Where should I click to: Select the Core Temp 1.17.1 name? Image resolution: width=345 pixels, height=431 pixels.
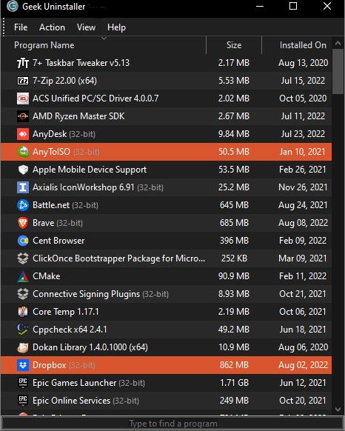coord(65,312)
